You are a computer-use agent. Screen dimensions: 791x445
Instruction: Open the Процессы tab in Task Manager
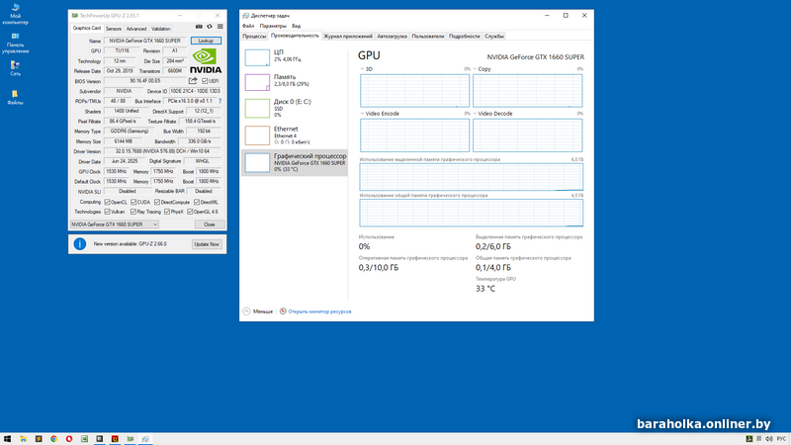(x=254, y=37)
